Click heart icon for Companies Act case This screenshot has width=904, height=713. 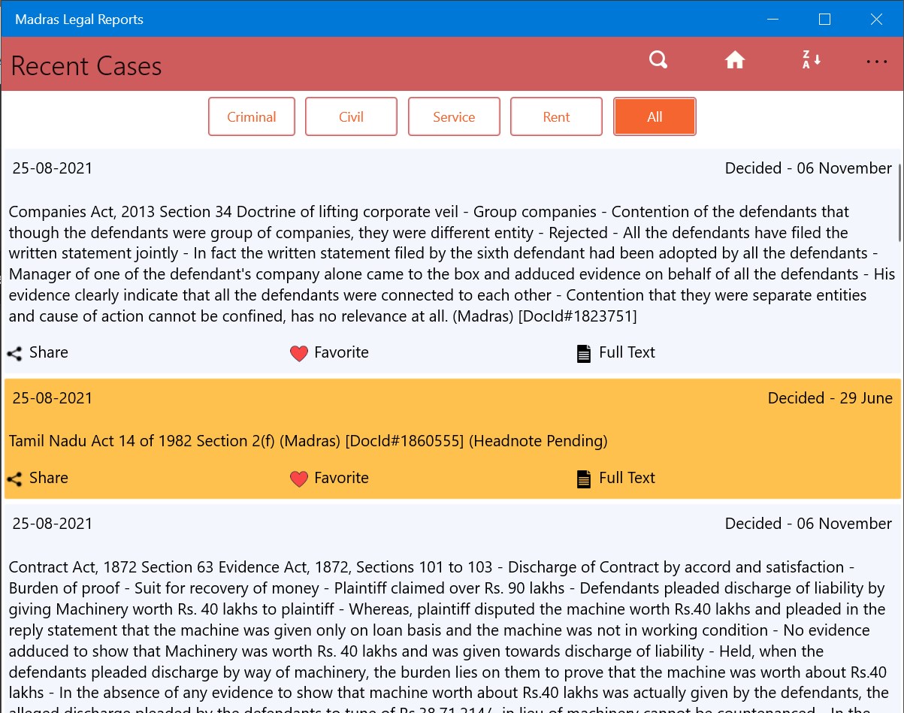pyautogui.click(x=299, y=353)
